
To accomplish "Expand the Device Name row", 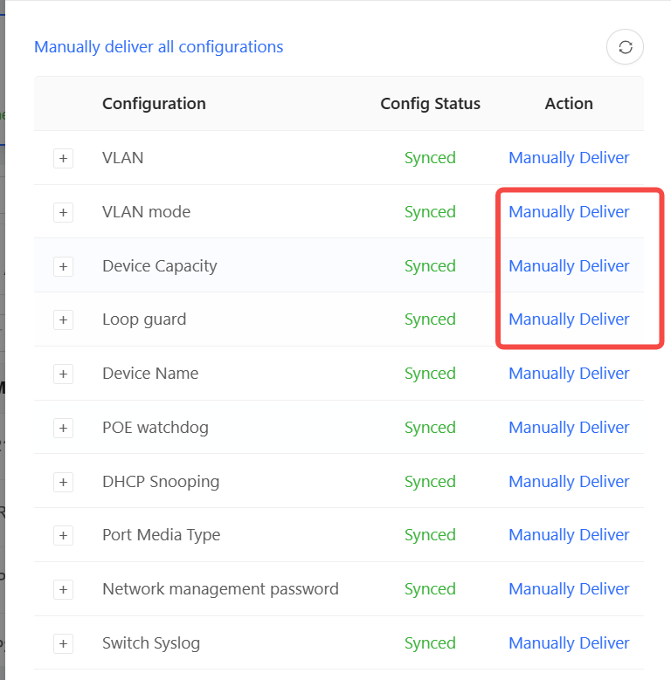I will pos(64,374).
